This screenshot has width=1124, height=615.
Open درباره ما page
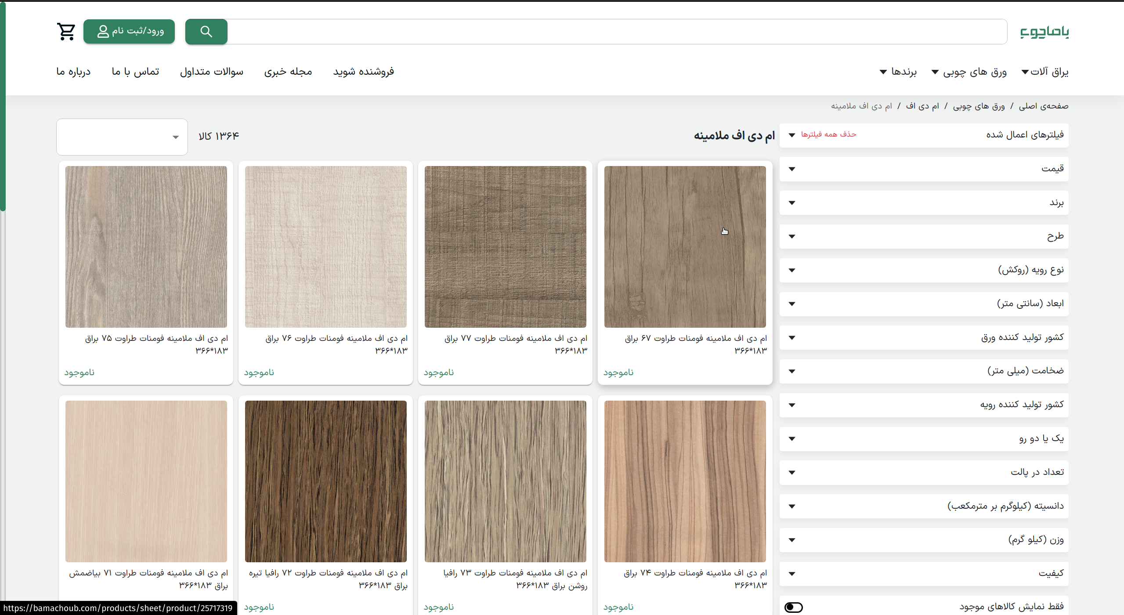(x=73, y=72)
